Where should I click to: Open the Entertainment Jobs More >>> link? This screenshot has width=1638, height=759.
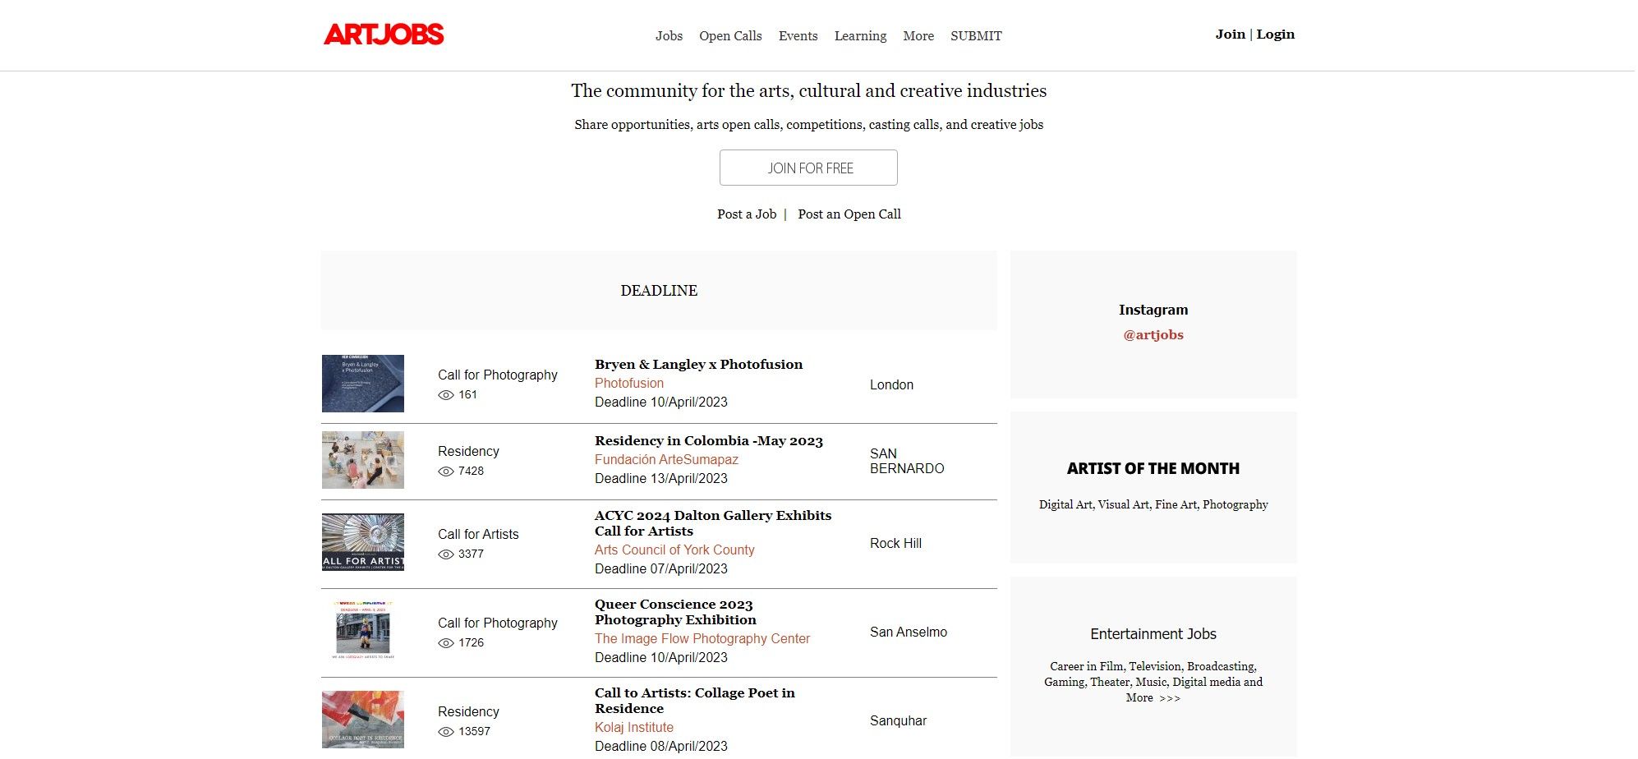tap(1153, 698)
